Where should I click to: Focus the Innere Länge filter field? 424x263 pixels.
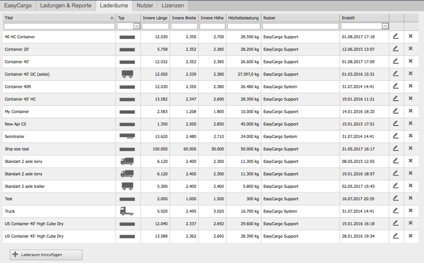click(155, 26)
